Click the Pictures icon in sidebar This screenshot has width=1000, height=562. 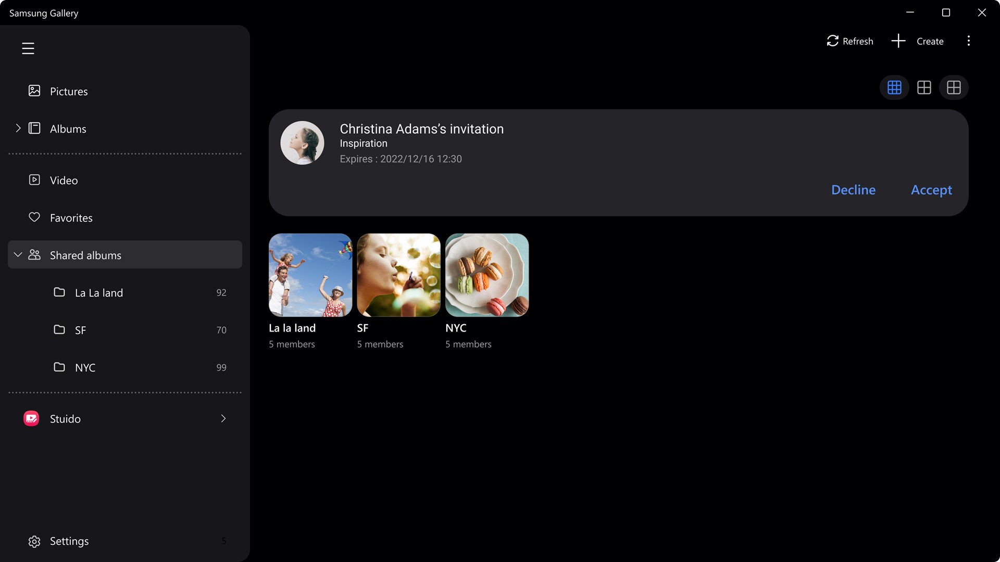[x=34, y=91]
